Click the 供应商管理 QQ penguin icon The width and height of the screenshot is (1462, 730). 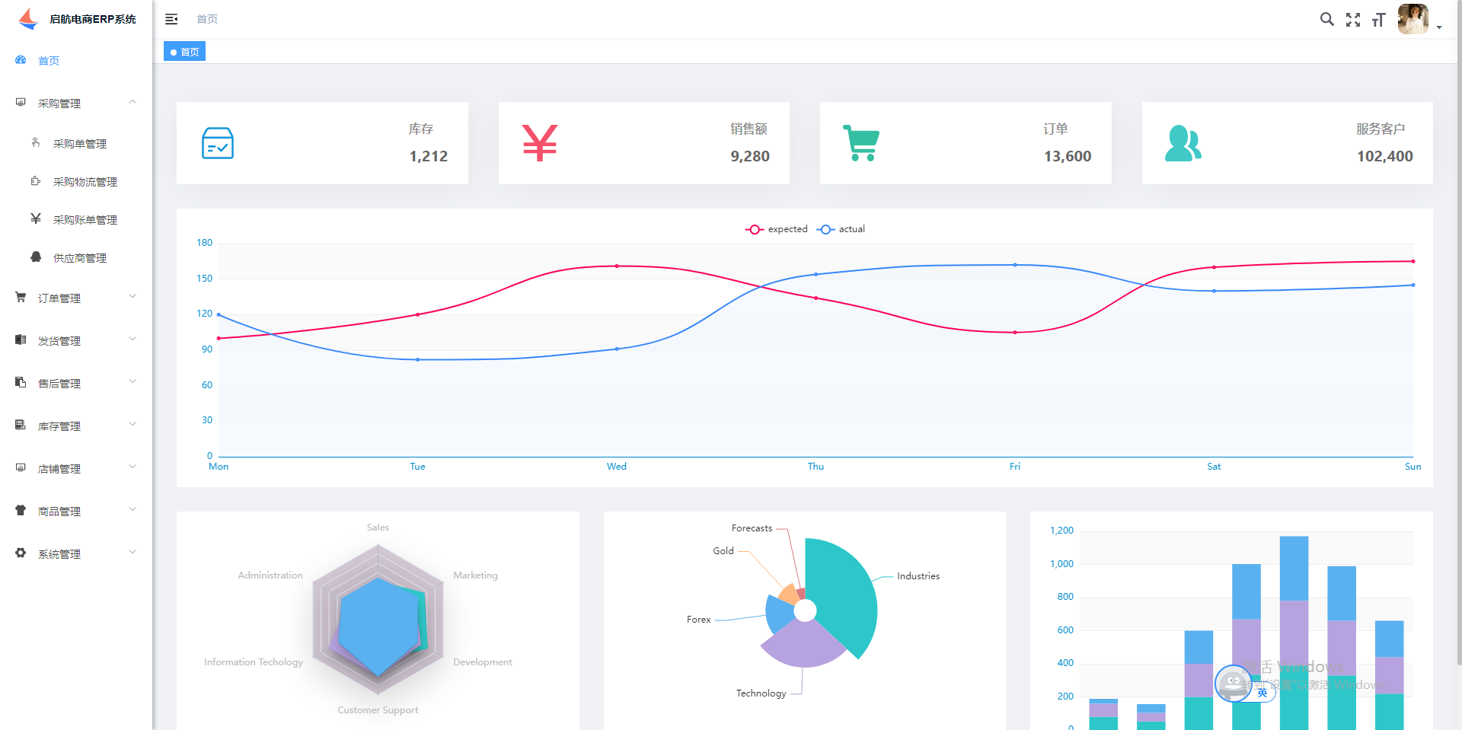[x=36, y=257]
